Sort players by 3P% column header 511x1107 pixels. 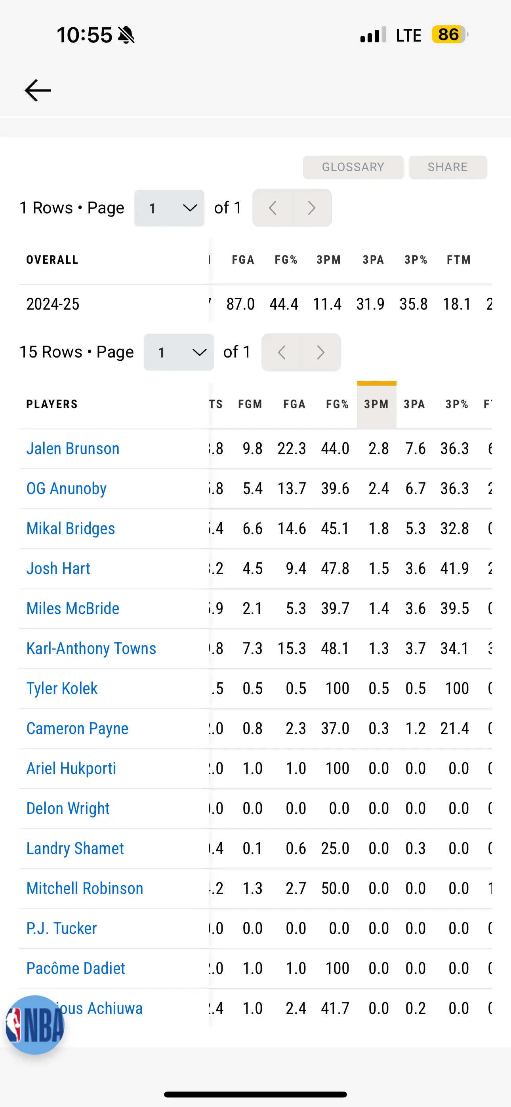457,404
